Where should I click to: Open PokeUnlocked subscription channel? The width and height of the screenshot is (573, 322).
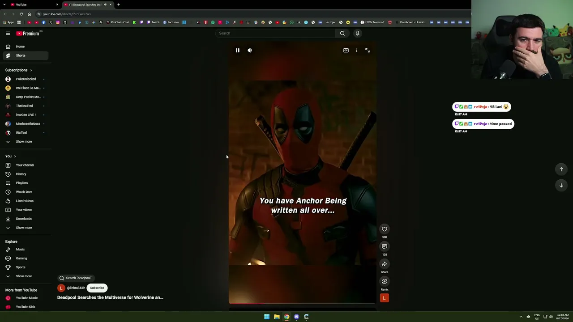pyautogui.click(x=26, y=79)
